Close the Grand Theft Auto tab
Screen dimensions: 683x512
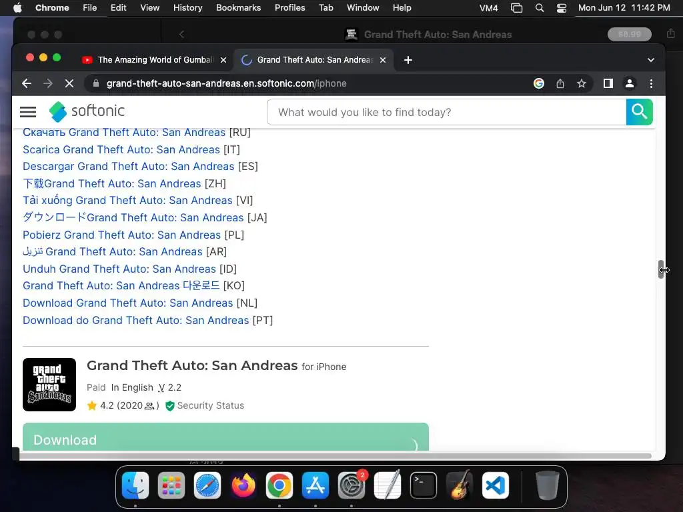[x=382, y=60]
